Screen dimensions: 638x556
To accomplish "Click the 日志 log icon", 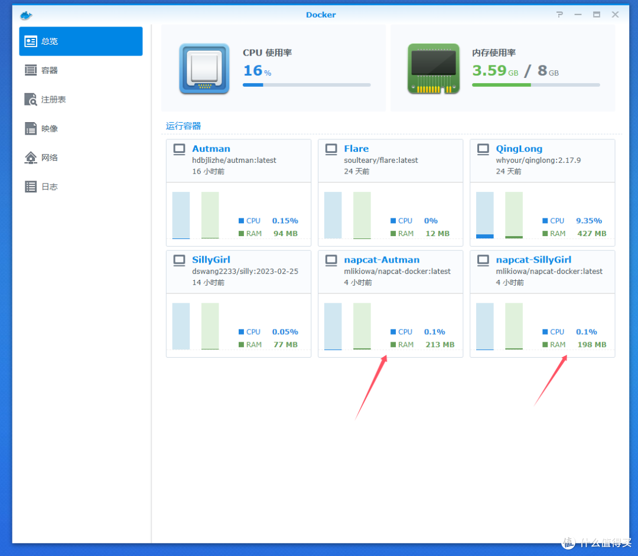I will click(31, 187).
